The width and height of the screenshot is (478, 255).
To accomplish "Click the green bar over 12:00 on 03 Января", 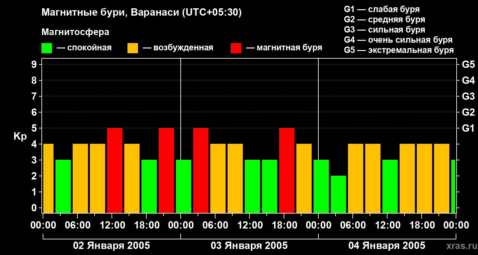I will [x=252, y=186].
